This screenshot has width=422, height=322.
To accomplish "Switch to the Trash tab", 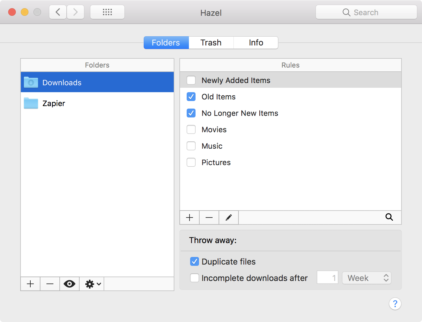I will 211,43.
